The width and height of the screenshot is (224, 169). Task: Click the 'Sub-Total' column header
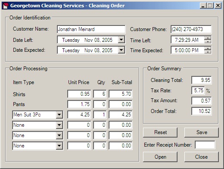[x=122, y=82]
